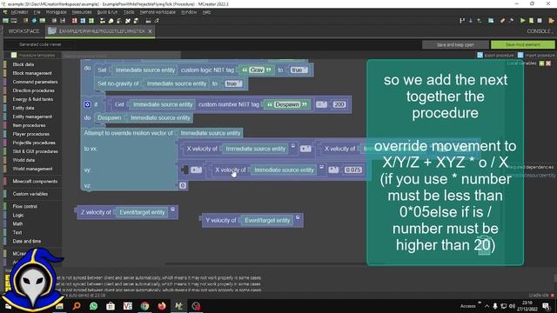Screen dimensions: 557x313
Task: Open the Generated code viewer
Action: click(40, 44)
